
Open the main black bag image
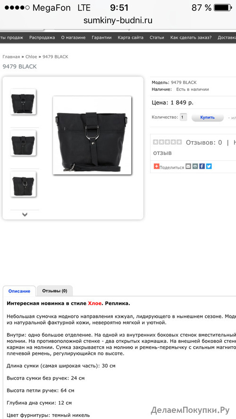coord(92,136)
